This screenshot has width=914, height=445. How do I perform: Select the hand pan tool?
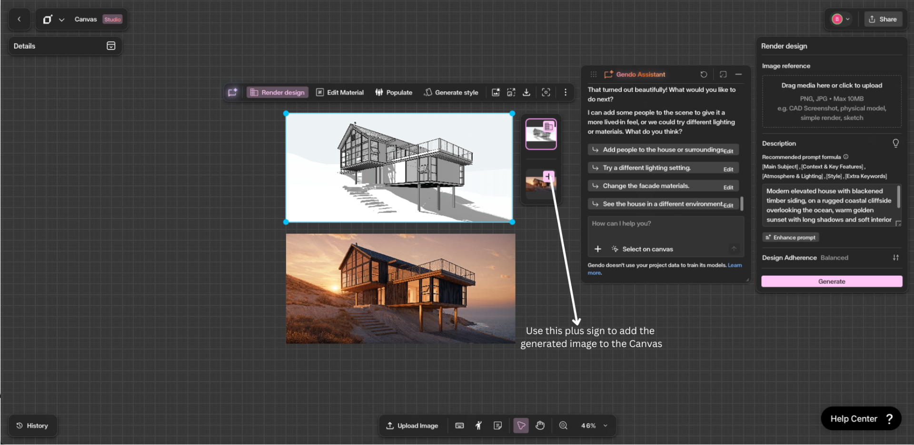click(540, 426)
